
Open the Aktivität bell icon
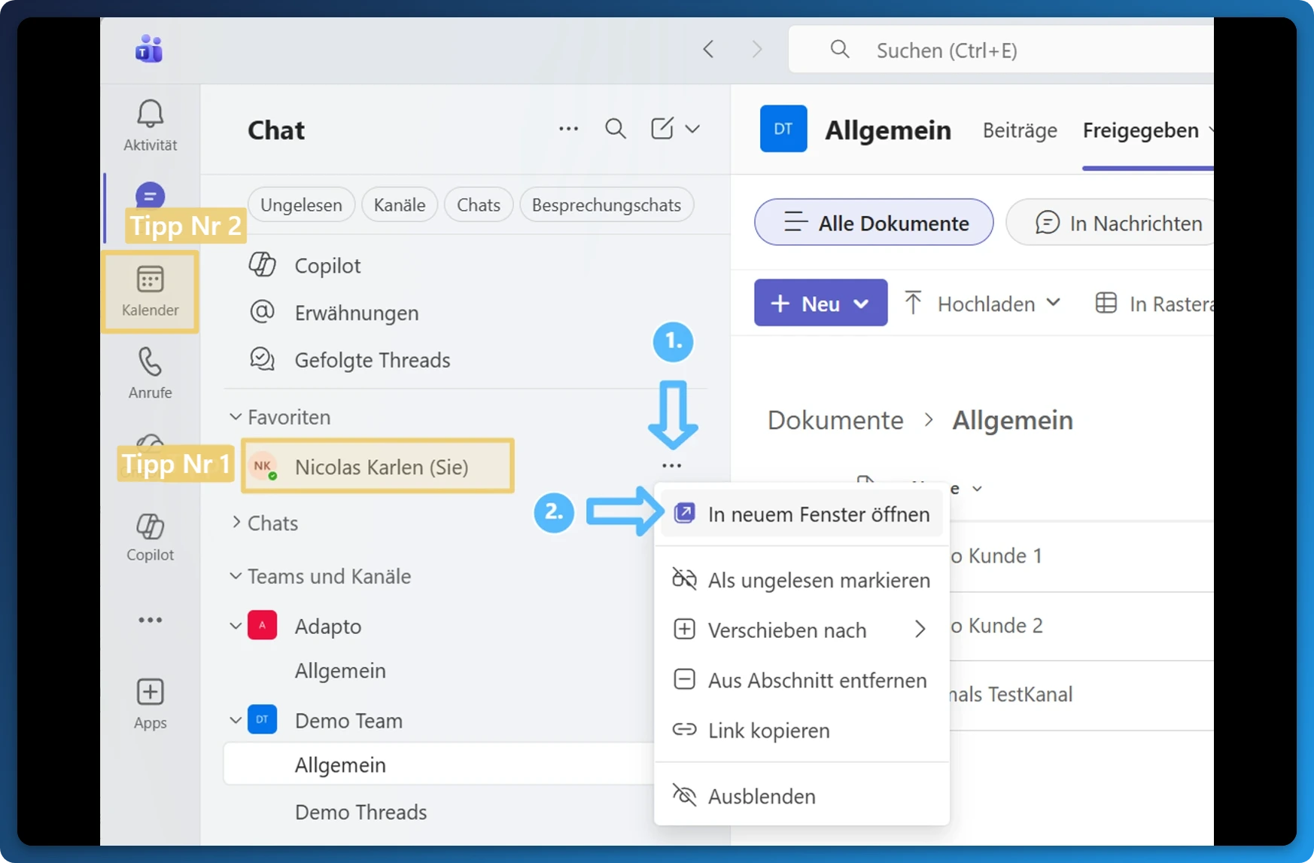pyautogui.click(x=150, y=114)
